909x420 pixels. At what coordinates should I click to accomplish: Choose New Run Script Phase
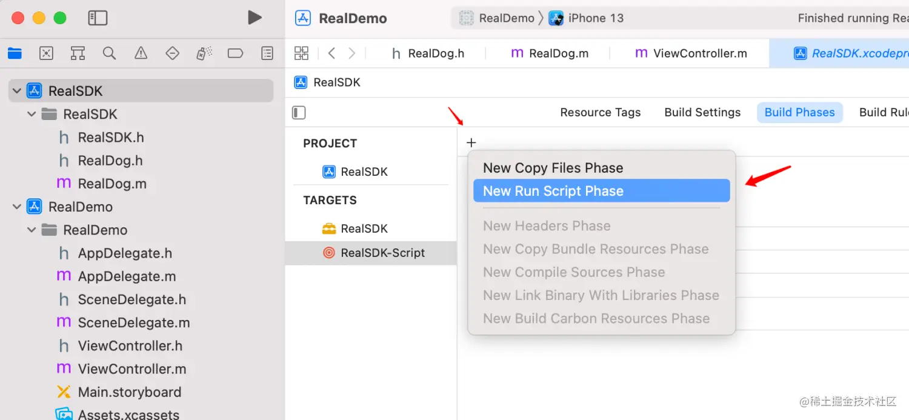[x=553, y=191]
